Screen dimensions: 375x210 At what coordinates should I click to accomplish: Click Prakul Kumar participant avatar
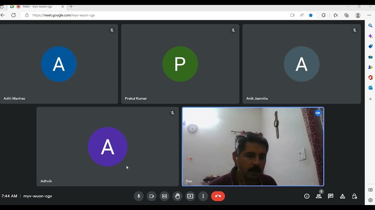coord(180,64)
